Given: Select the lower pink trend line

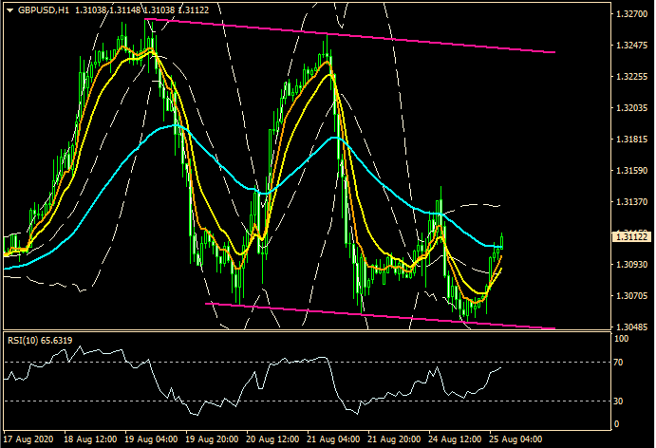Looking at the screenshot, I should pyautogui.click(x=380, y=316).
